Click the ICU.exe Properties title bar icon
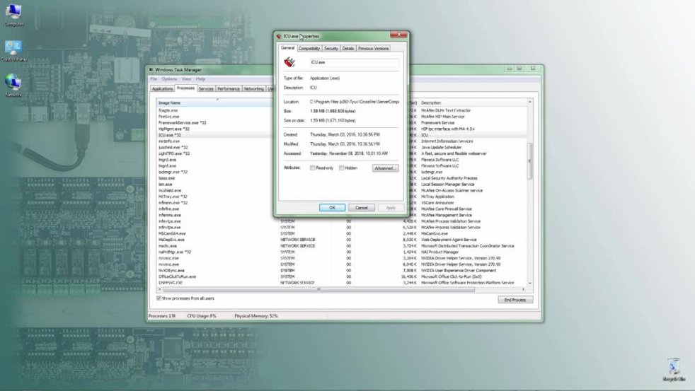 coord(279,36)
